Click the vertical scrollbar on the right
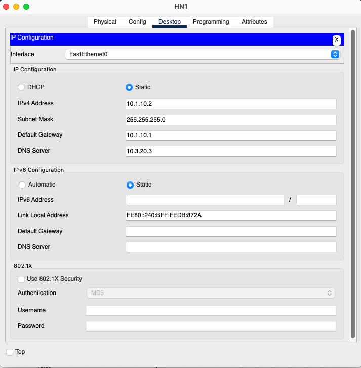 [x=352, y=182]
